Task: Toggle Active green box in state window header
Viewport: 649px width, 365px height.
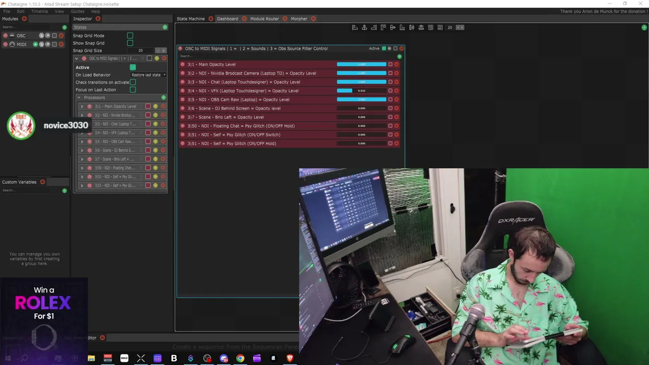Action: [384, 49]
